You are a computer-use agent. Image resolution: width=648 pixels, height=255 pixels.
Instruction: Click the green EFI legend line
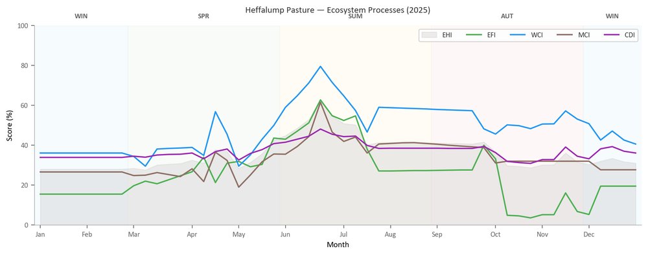474,36
